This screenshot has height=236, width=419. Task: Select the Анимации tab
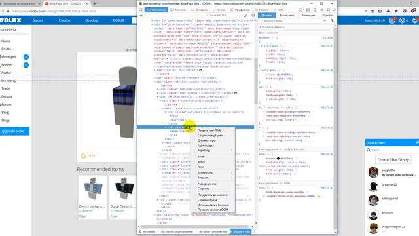coord(308,15)
